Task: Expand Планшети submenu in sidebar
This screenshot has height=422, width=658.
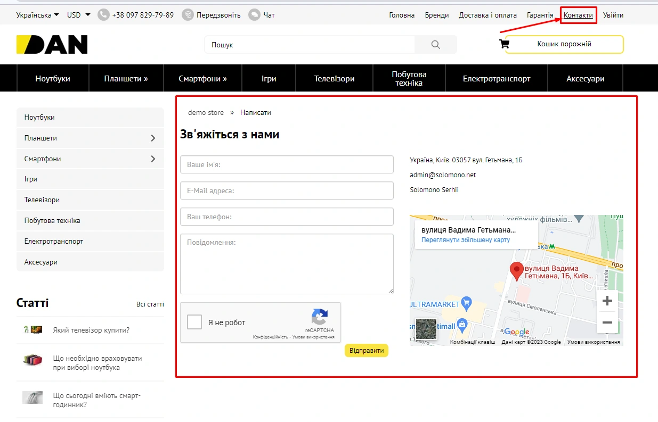Action: click(x=153, y=138)
